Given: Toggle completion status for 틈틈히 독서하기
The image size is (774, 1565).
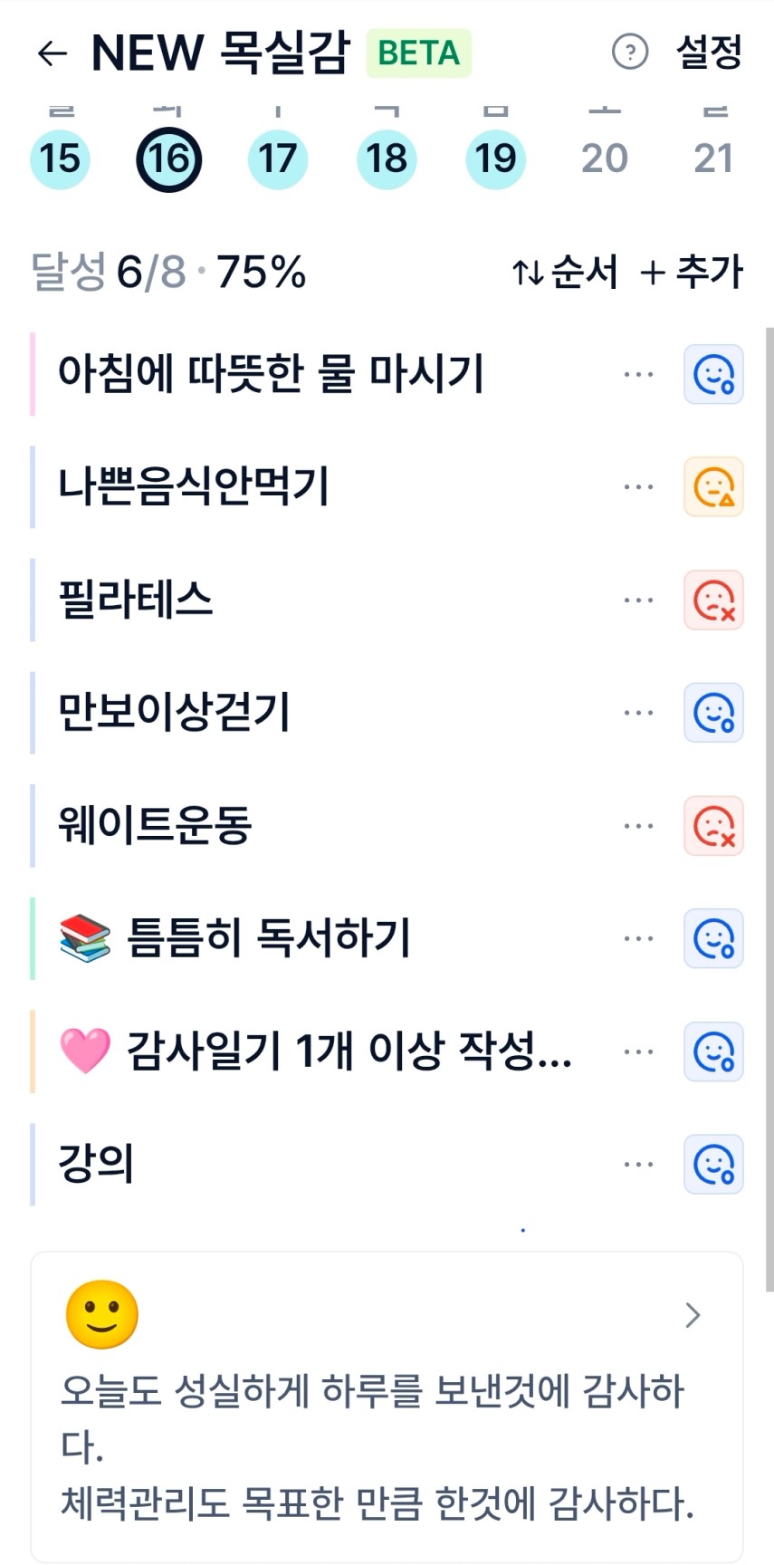Looking at the screenshot, I should 713,939.
